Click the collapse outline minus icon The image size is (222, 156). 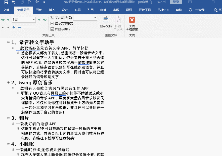click(19, 27)
